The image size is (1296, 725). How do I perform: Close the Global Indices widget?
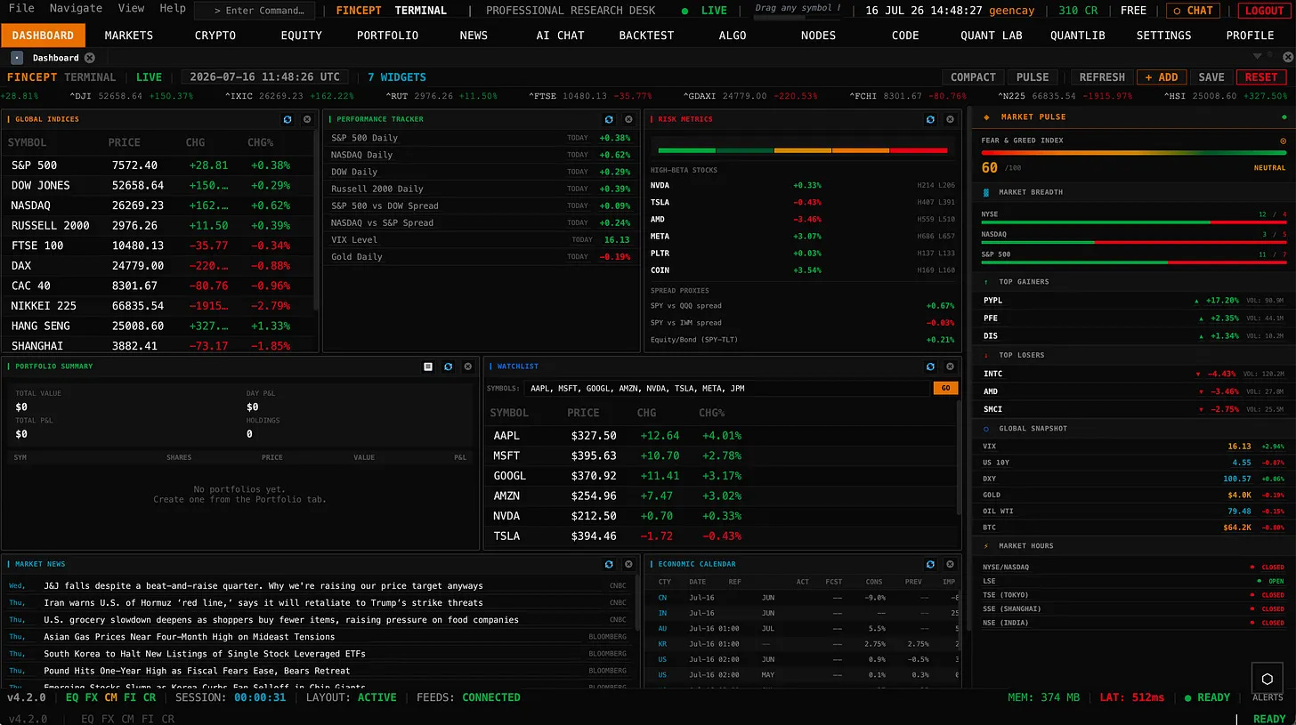(x=307, y=119)
